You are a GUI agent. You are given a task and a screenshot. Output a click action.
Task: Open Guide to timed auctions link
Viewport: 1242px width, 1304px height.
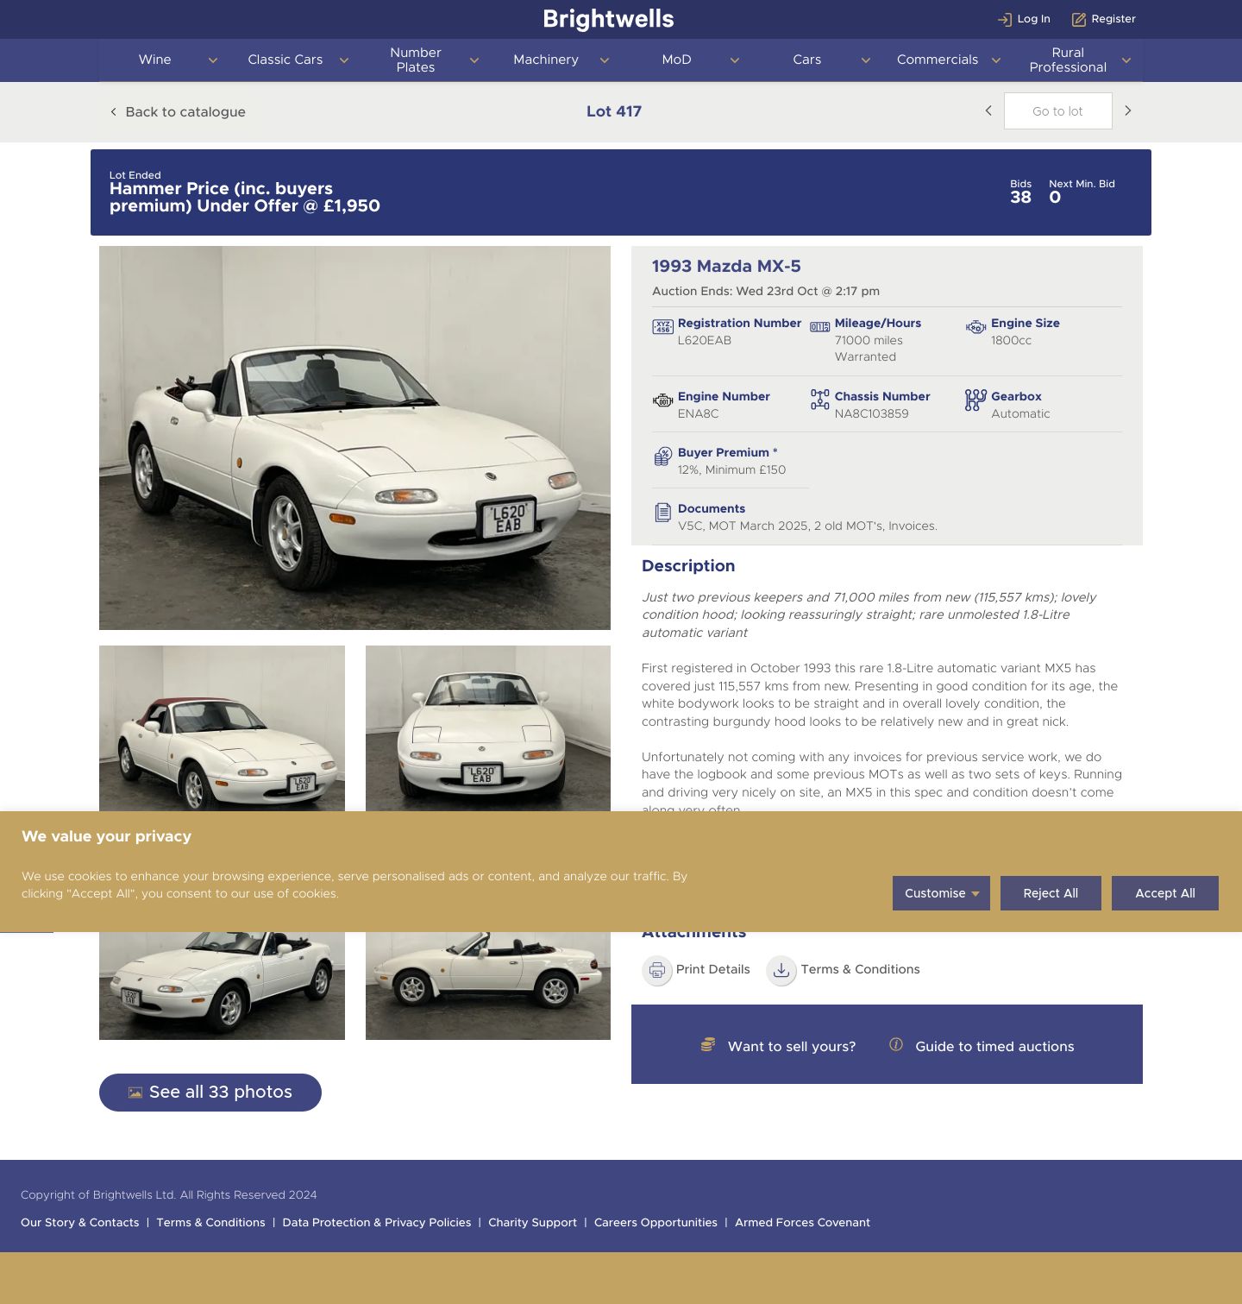(994, 1046)
